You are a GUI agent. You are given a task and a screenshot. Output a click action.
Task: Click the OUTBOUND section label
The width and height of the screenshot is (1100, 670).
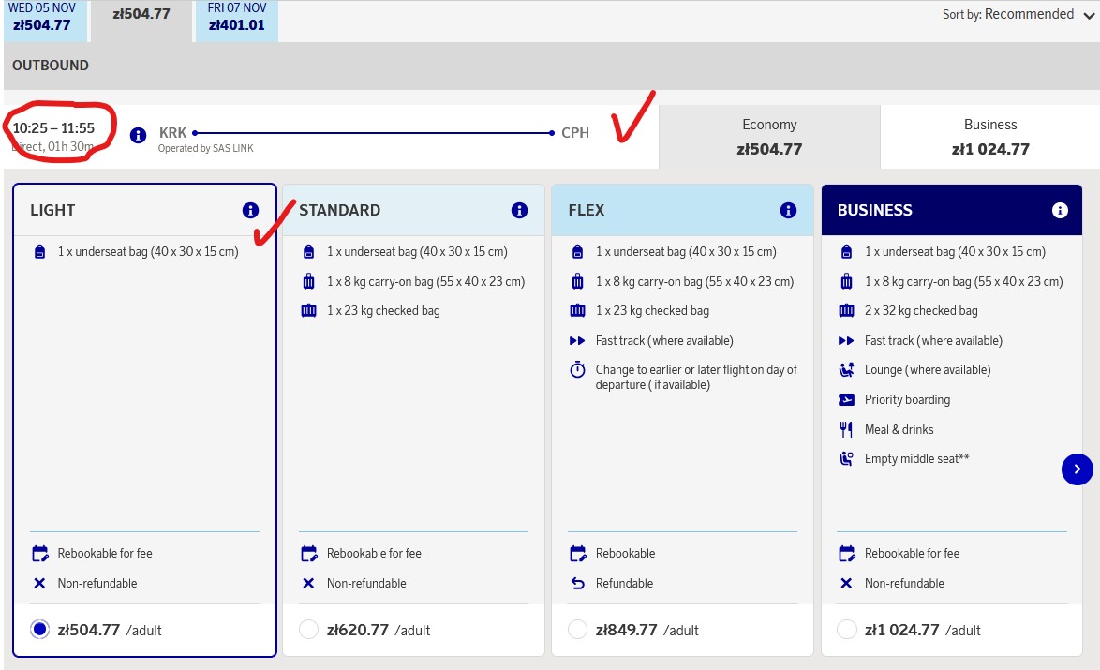pos(51,66)
